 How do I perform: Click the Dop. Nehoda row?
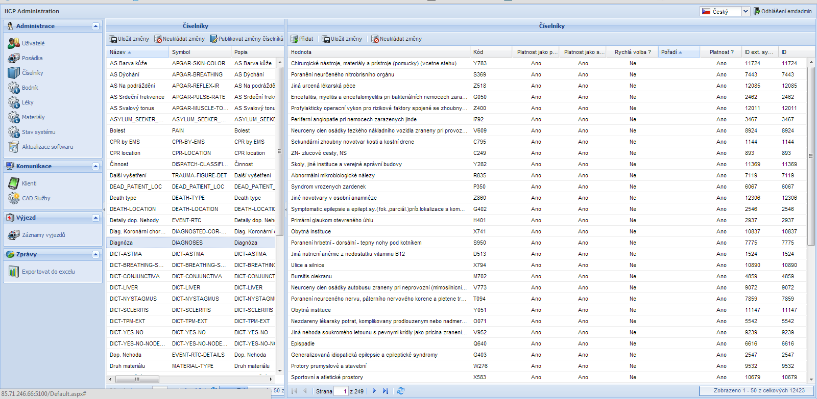click(191, 355)
